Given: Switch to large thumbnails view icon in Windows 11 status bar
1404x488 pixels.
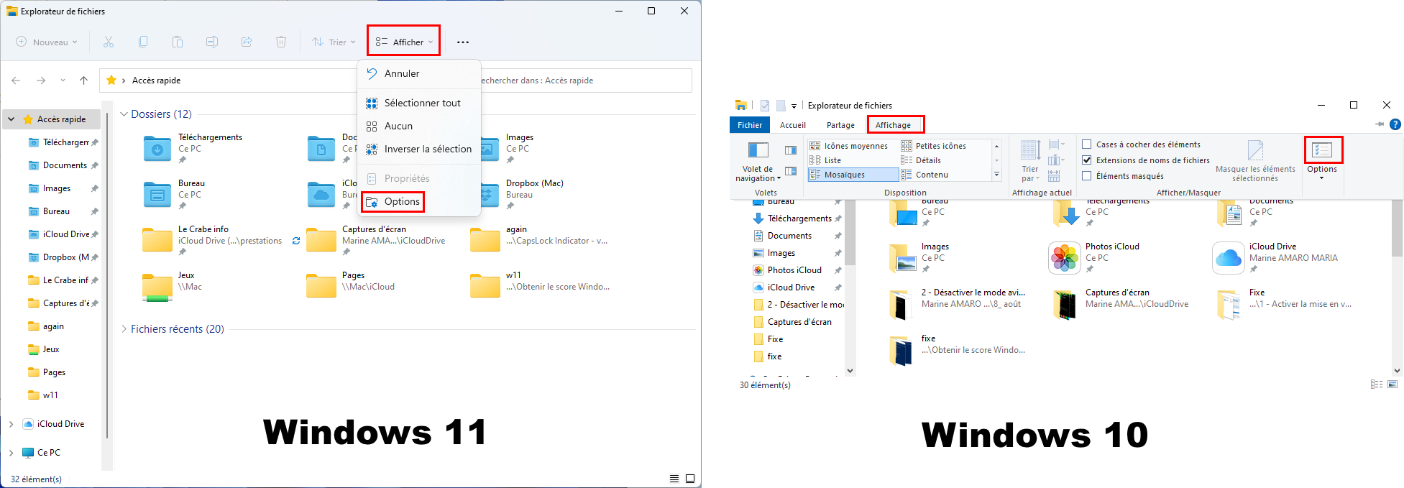Looking at the screenshot, I should [690, 479].
